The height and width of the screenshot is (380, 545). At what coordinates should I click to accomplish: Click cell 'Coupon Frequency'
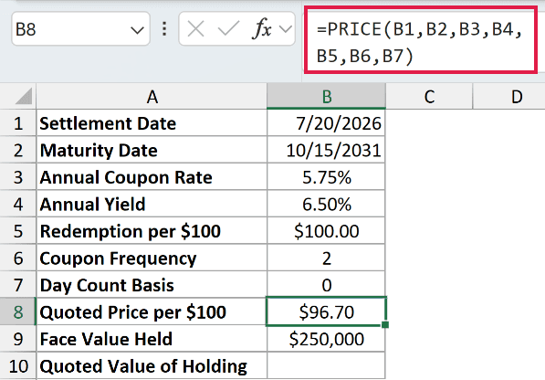[x=152, y=258]
